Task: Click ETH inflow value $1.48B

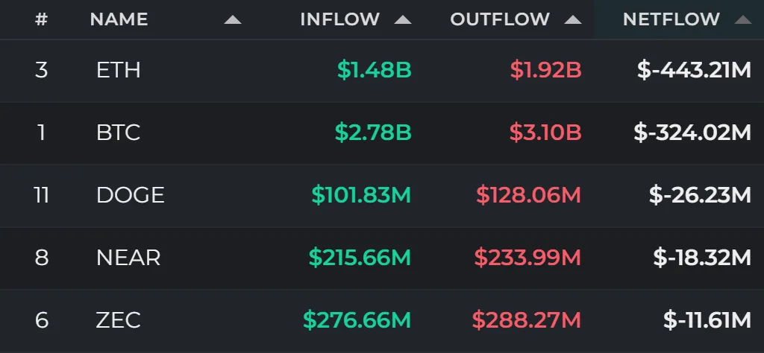Action: 375,71
